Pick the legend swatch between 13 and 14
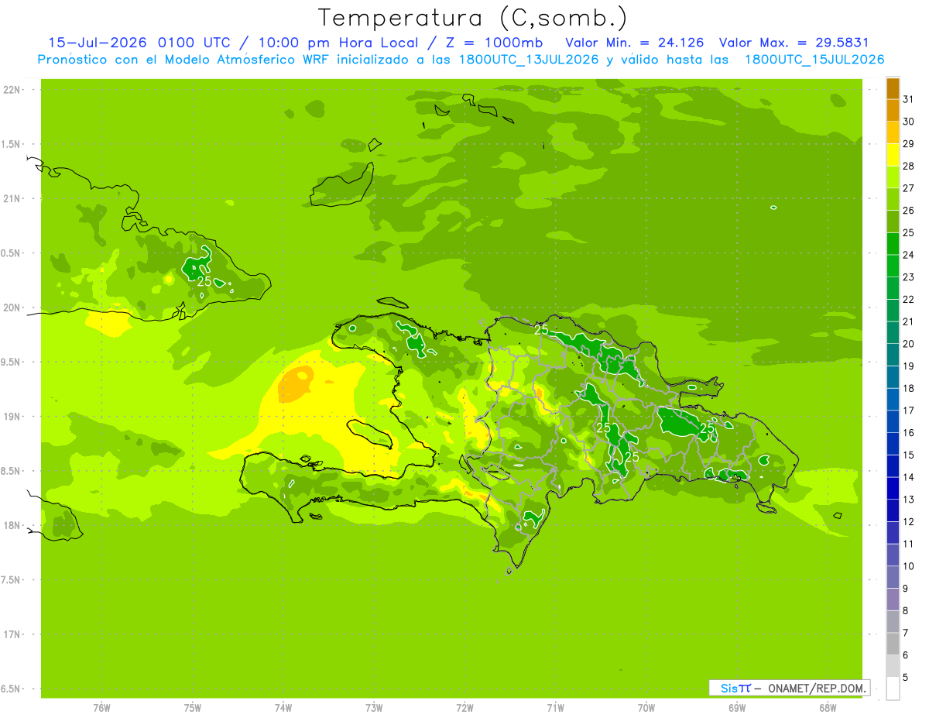This screenshot has height=718, width=929. click(x=893, y=488)
